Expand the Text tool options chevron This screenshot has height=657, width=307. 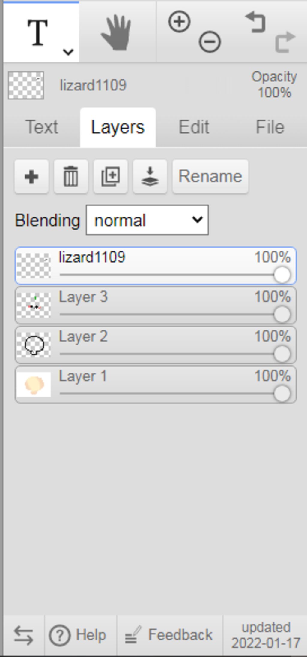coord(68,52)
